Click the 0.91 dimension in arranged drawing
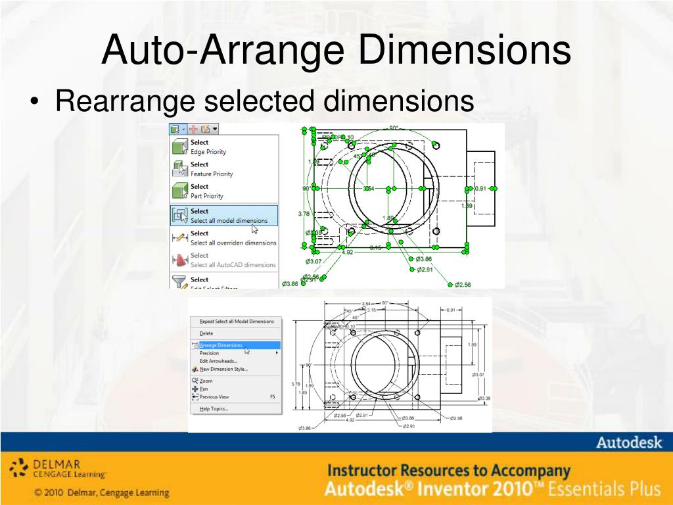The width and height of the screenshot is (673, 505). point(451,310)
